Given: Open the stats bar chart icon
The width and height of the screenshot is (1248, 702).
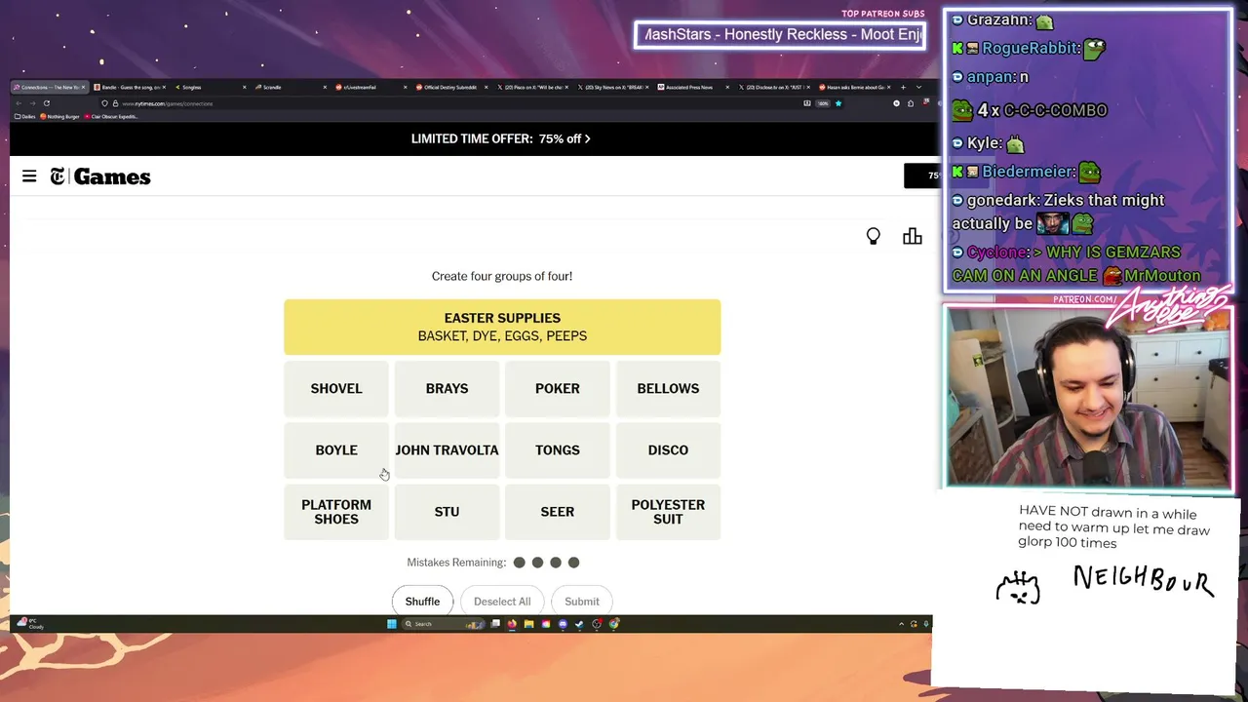Looking at the screenshot, I should click(x=912, y=236).
